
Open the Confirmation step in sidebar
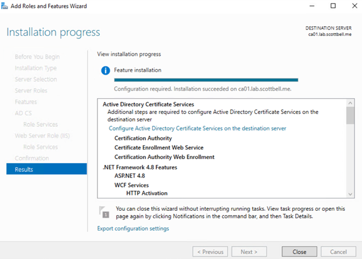point(32,158)
